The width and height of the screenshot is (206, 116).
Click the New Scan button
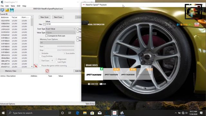(44, 17)
